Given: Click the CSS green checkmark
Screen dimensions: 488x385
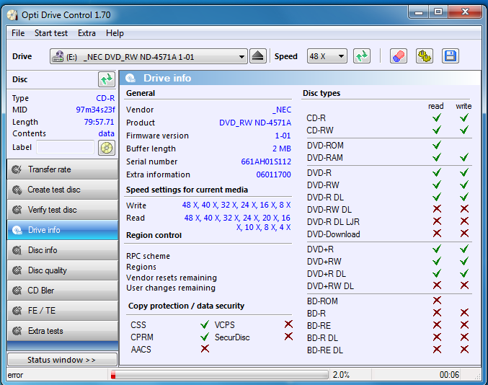Looking at the screenshot, I should [x=205, y=325].
